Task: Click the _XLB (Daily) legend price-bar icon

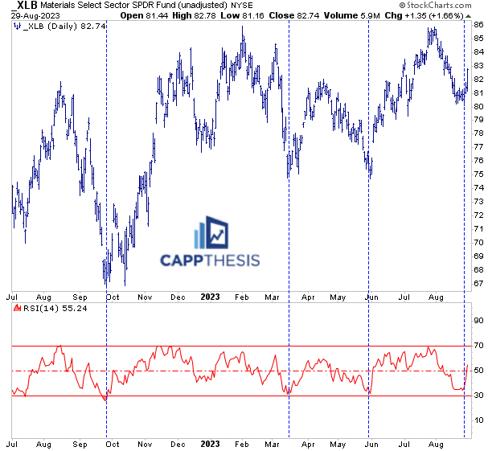Action: click(17, 27)
